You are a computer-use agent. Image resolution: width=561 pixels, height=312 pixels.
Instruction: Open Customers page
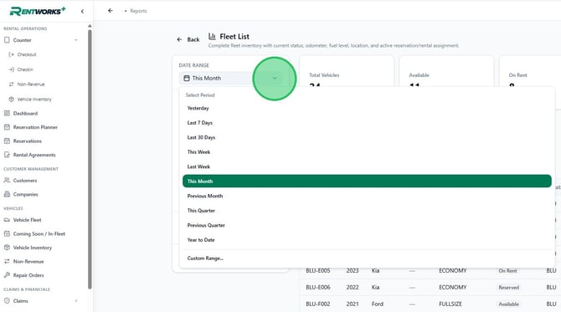25,181
